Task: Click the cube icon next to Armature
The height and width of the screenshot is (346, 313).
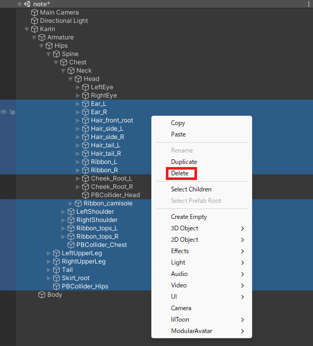Action: click(42, 37)
